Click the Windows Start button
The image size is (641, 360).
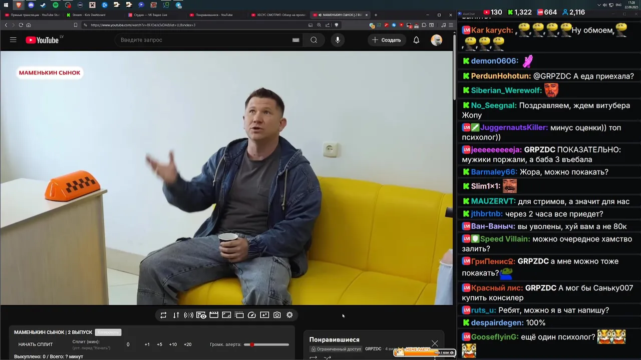[6, 5]
